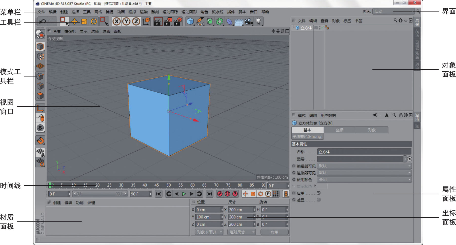Switch to Model mode
This screenshot has width=456, height=245.
[40, 47]
